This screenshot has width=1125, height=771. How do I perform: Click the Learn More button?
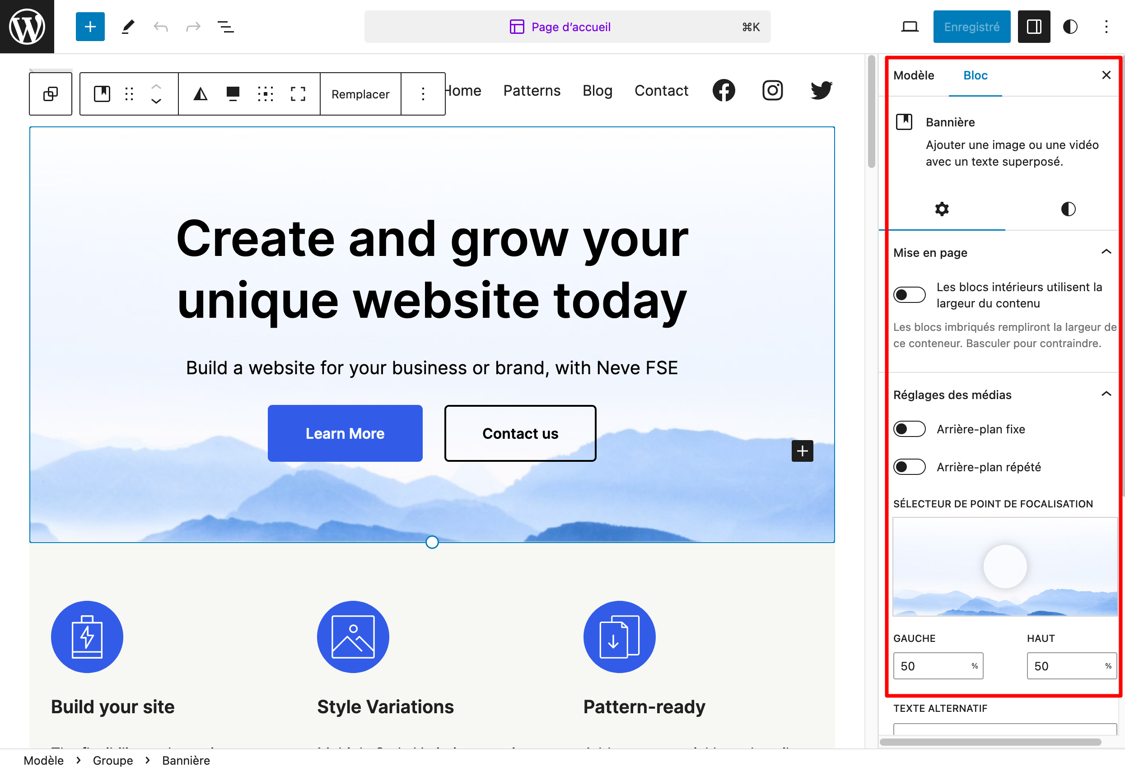pos(345,434)
